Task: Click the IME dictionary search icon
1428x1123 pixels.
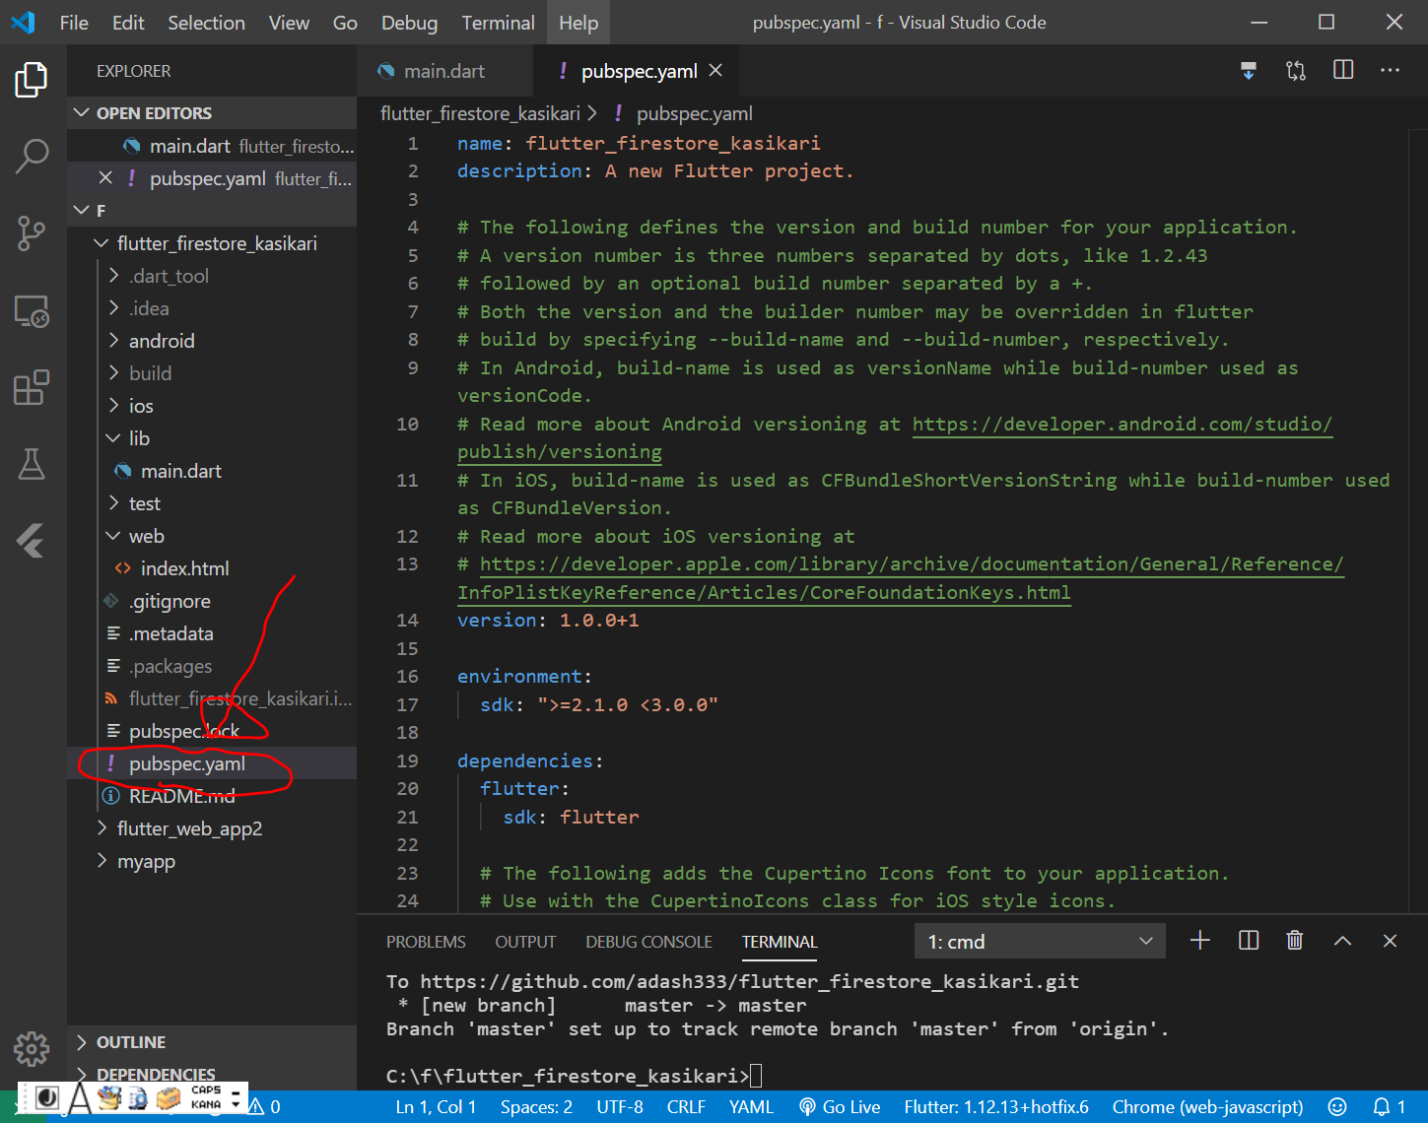Action: (139, 1098)
